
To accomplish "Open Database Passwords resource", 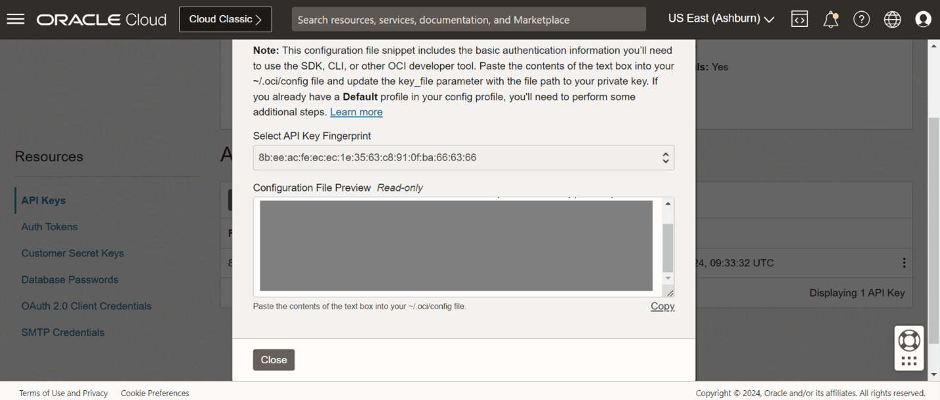I will (x=70, y=280).
